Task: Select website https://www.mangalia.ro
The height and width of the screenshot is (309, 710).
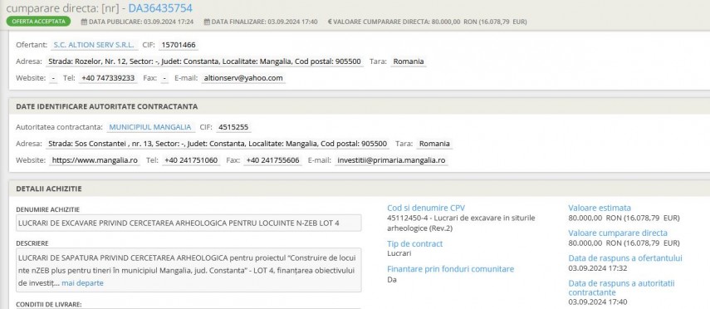Action: click(95, 160)
